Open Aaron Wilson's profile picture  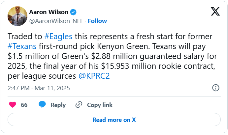(16, 16)
